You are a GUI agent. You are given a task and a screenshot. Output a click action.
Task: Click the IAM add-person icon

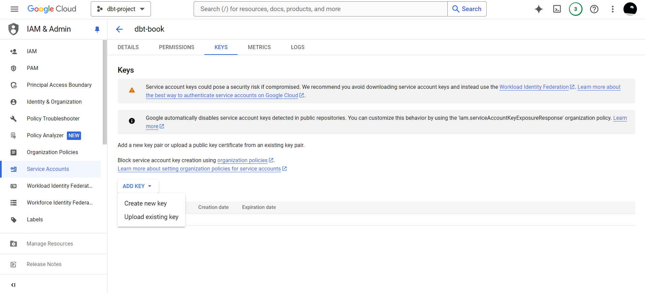[x=13, y=51]
